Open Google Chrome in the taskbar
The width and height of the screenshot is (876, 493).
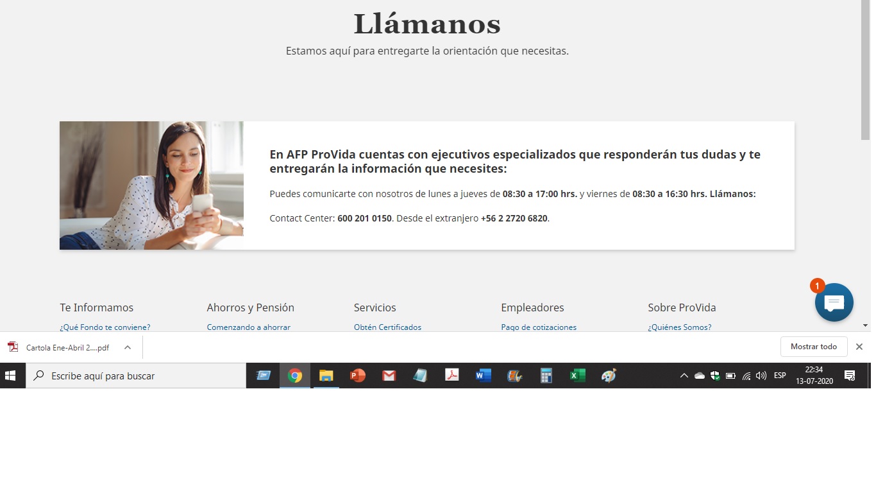[x=295, y=376]
